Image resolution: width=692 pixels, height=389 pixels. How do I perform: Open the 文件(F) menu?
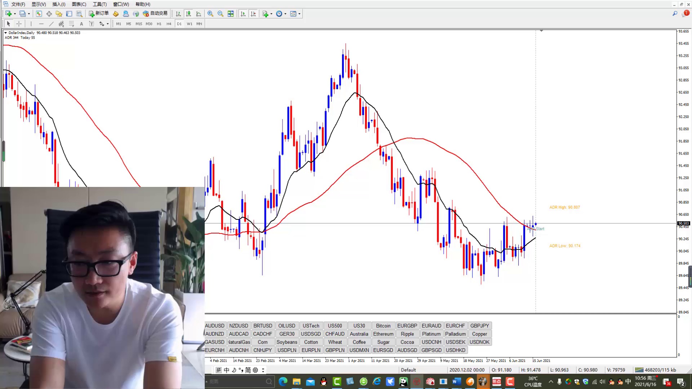coord(18,4)
